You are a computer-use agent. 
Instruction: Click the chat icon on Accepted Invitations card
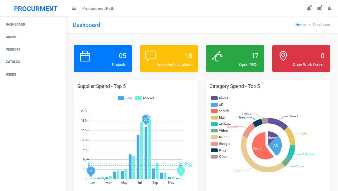point(151,56)
